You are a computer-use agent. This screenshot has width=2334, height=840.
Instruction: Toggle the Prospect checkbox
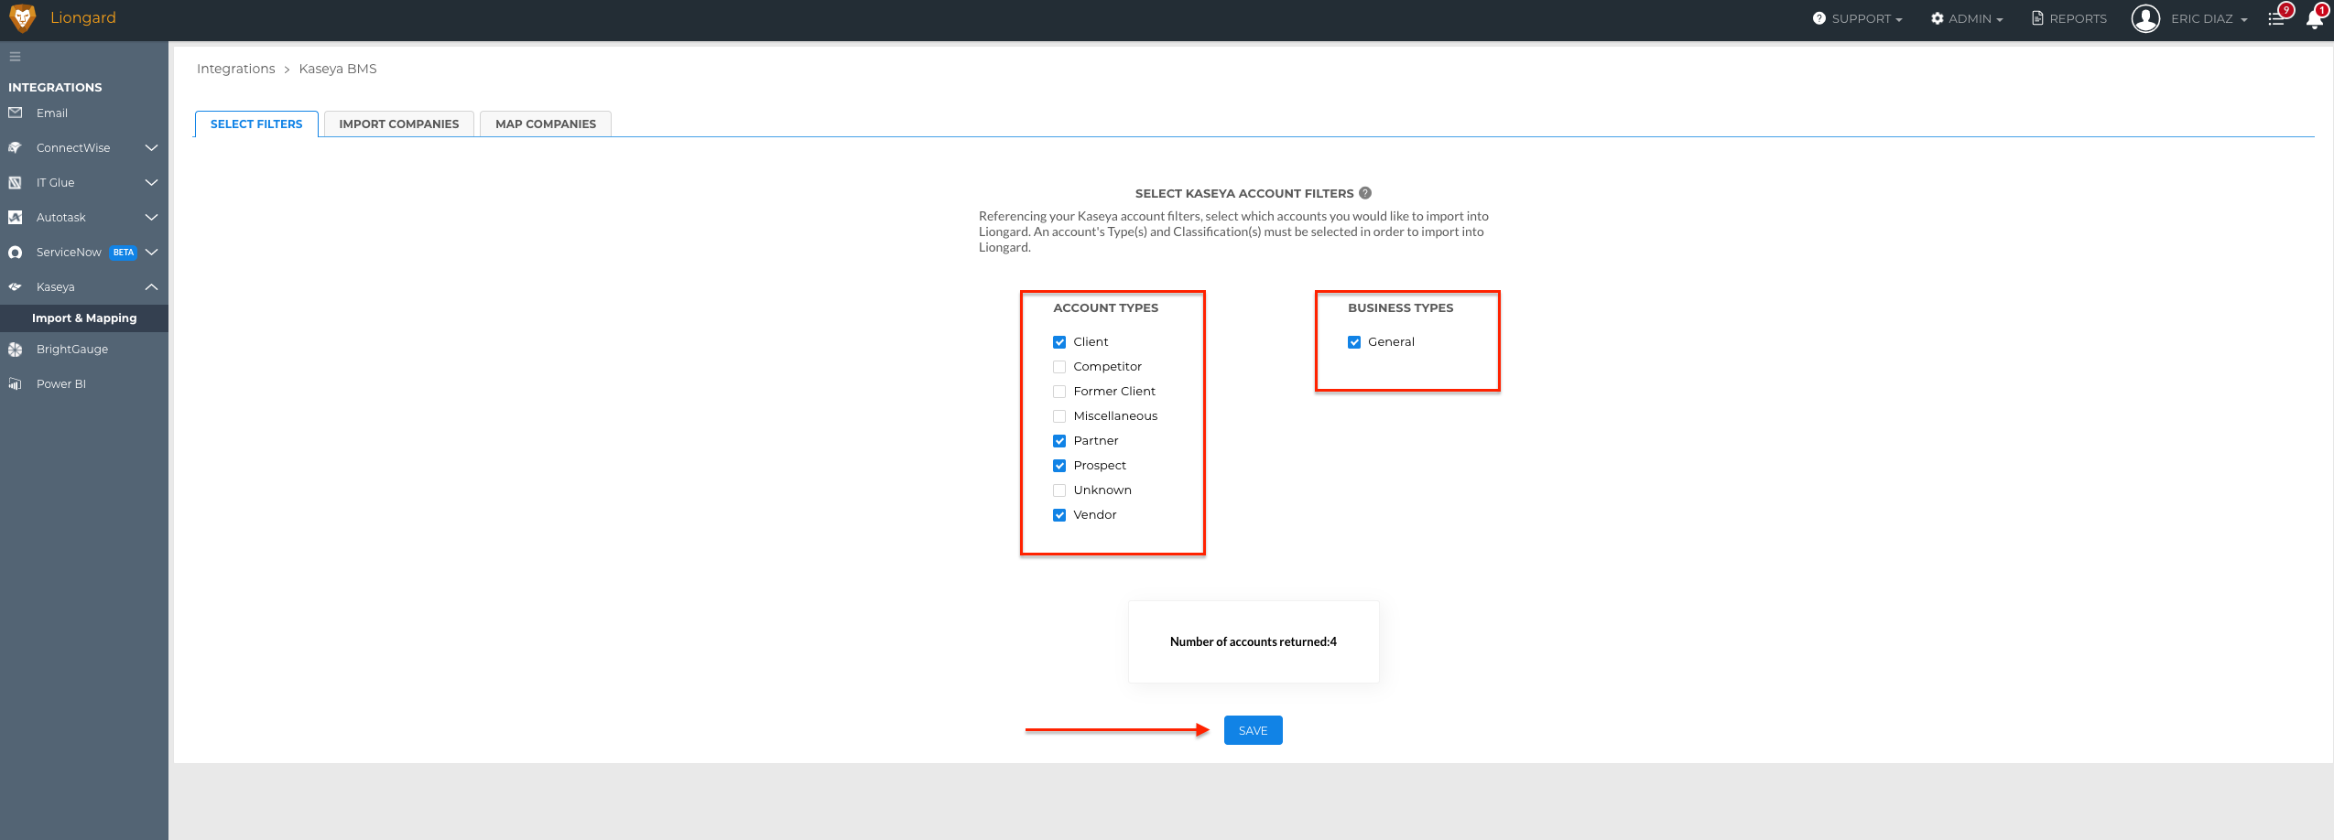1059,466
